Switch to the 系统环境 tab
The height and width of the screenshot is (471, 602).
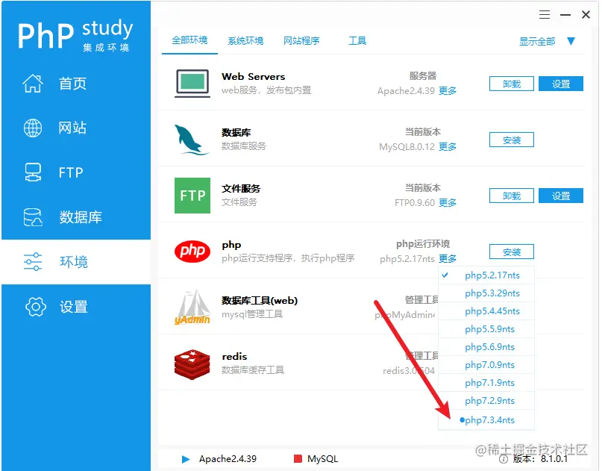245,41
